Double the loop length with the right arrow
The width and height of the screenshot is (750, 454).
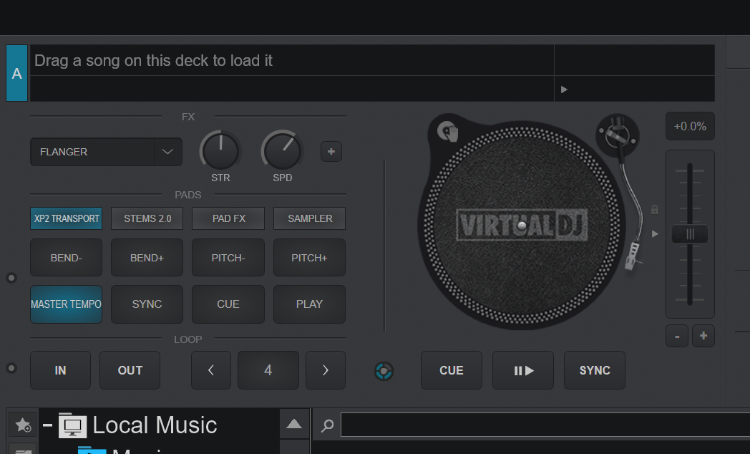325,370
